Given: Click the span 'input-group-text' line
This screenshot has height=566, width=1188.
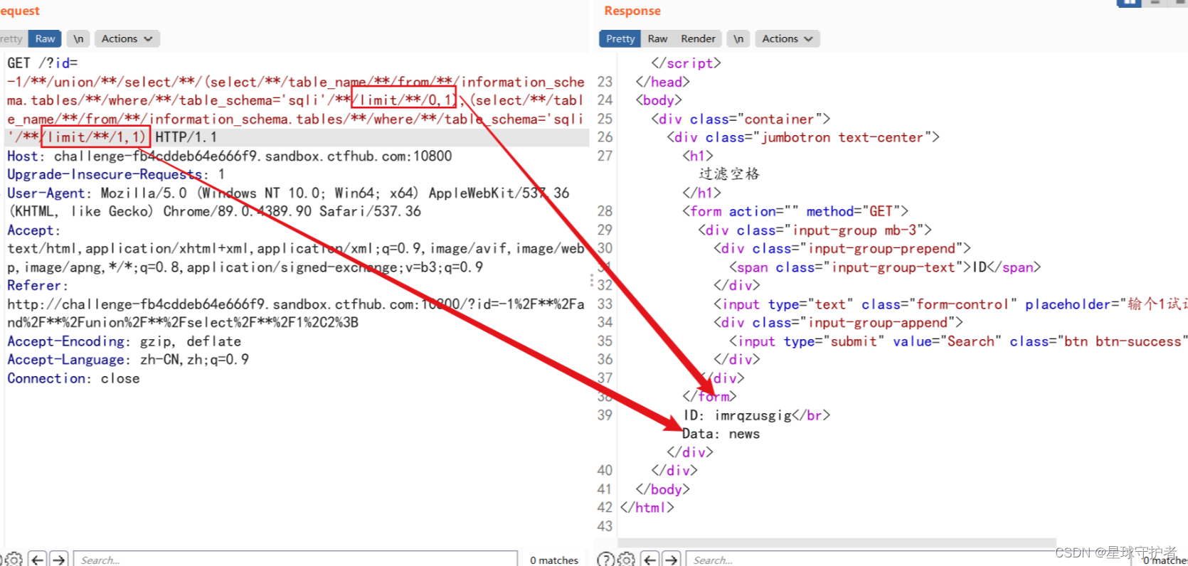Looking at the screenshot, I should pos(885,267).
